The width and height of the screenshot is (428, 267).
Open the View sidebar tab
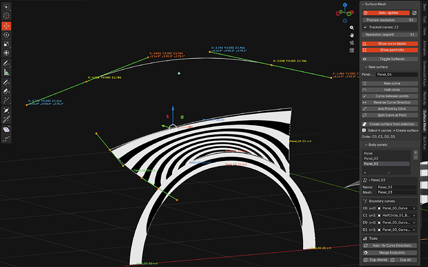coord(424,32)
